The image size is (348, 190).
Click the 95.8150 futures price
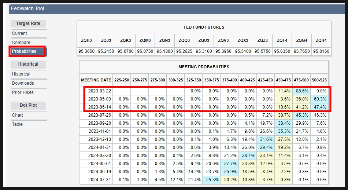pyautogui.click(x=321, y=51)
